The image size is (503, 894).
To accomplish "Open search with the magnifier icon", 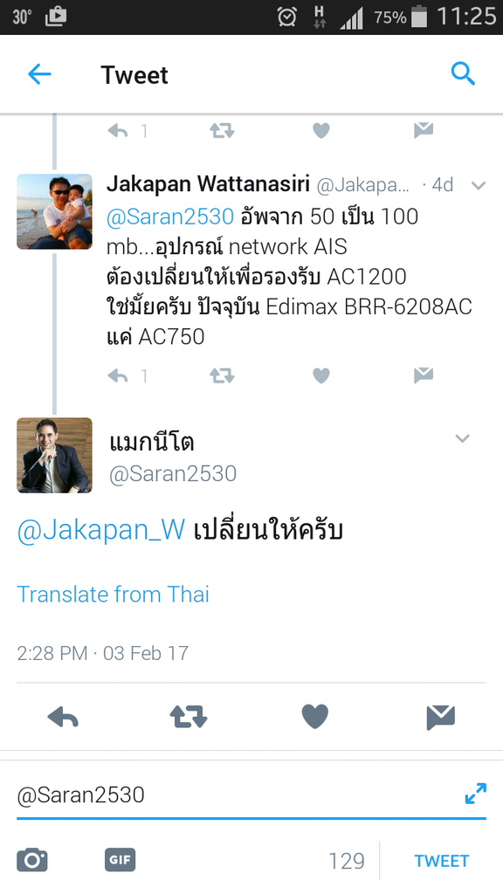I will [463, 74].
